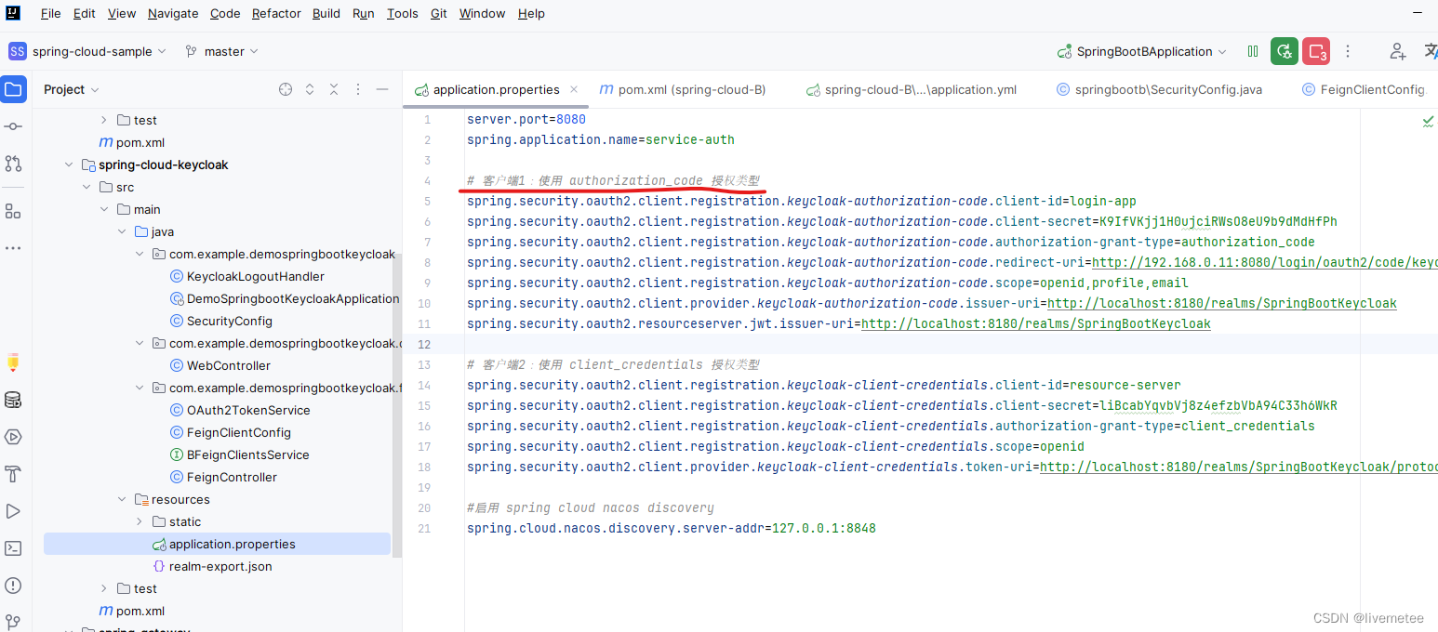Viewport: 1438px width, 632px height.
Task: Rerun SpringBootBApplication via green rerun icon
Action: pos(1284,51)
